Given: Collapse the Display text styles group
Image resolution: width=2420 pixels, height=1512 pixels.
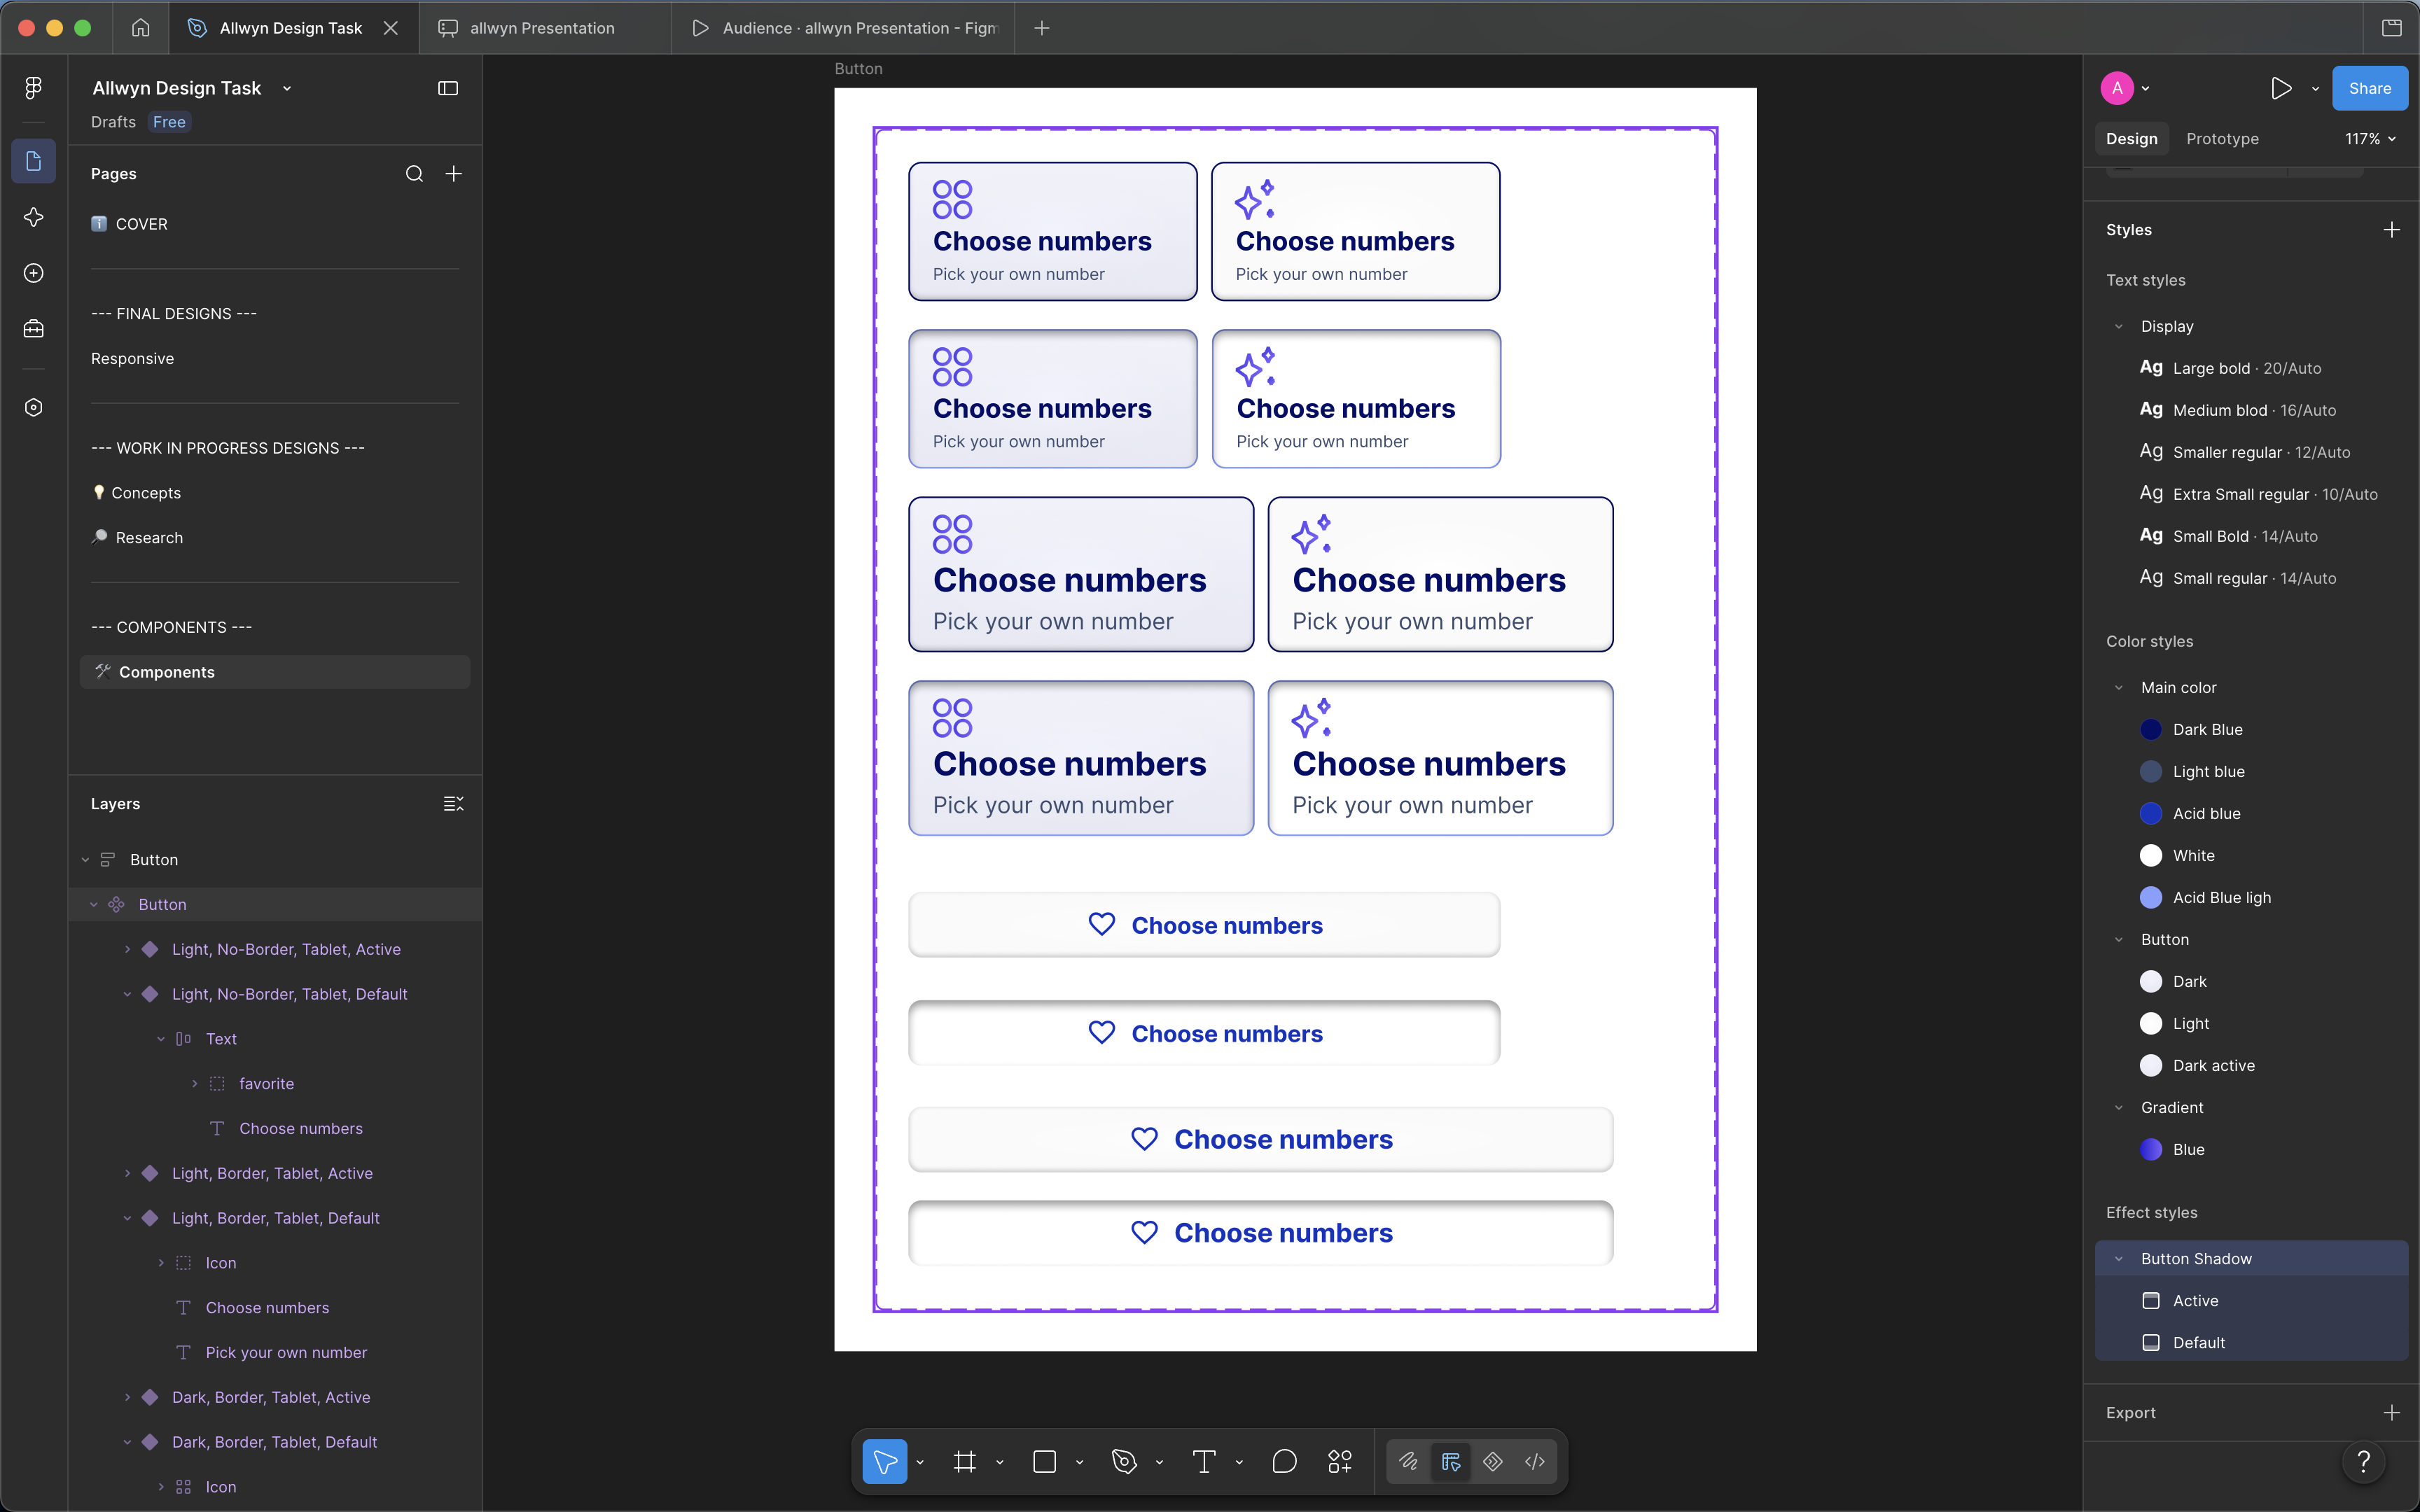Looking at the screenshot, I should tap(2118, 327).
